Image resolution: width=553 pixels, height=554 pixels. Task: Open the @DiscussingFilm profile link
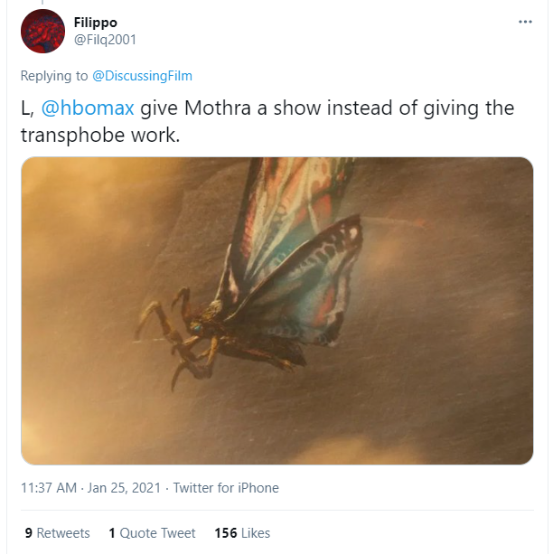tap(143, 76)
